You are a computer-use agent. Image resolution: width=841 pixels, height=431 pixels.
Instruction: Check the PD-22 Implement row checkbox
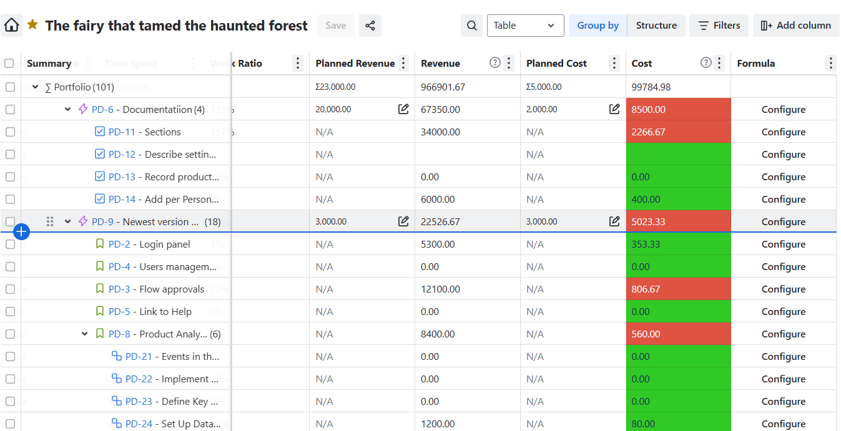point(10,379)
